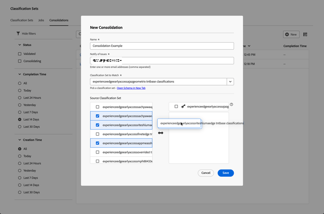Select Creation Time Last 24 Hours
This screenshot has height=214, width=324.
coord(19,163)
